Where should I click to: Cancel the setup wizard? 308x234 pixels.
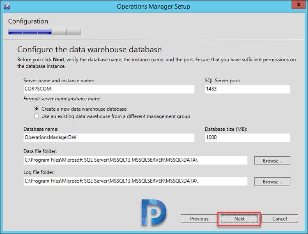coord(280,219)
